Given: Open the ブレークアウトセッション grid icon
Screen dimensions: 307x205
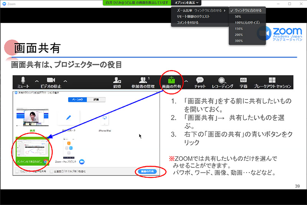Looking at the screenshot, I should click(272, 80).
